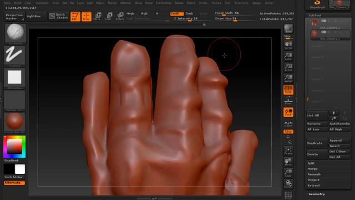Click the SimpleBrush tool icon
355x200 pixels.
tap(317, 4)
